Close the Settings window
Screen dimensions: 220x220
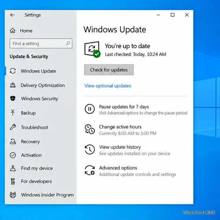coord(187,15)
